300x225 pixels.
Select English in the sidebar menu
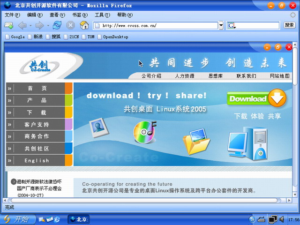39,160
